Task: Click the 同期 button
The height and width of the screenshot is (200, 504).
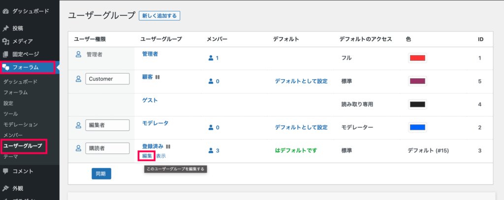Action: pyautogui.click(x=101, y=173)
